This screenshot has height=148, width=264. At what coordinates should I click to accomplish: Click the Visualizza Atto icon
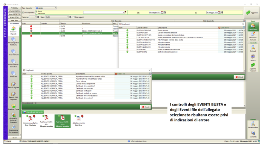click(253, 125)
